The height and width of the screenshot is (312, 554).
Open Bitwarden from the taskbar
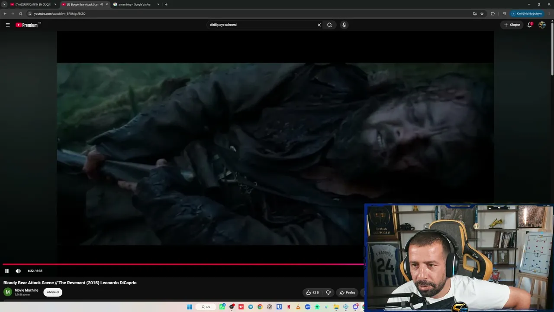[279, 307]
